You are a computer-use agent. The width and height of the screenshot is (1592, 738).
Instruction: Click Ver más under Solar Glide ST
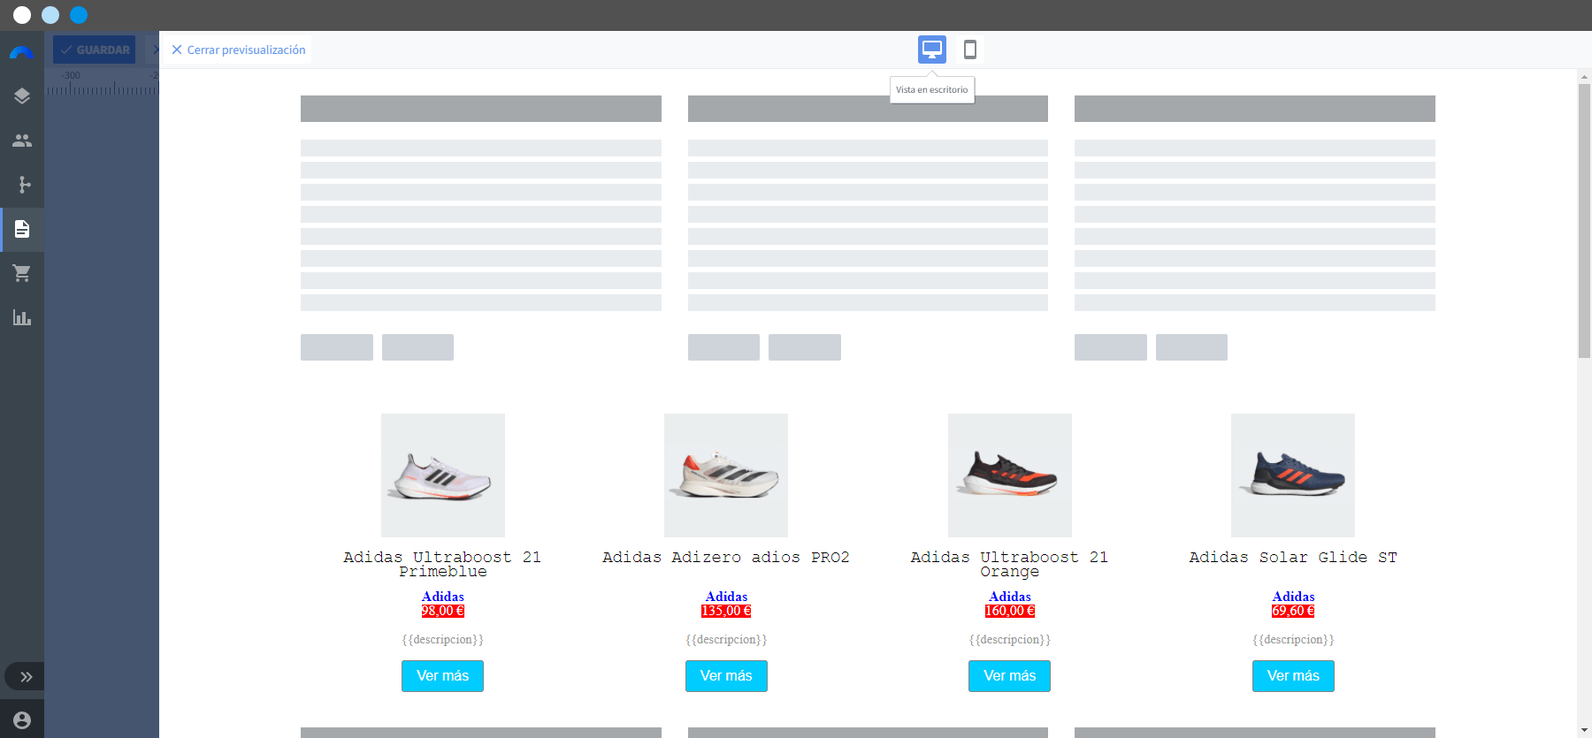(x=1293, y=676)
